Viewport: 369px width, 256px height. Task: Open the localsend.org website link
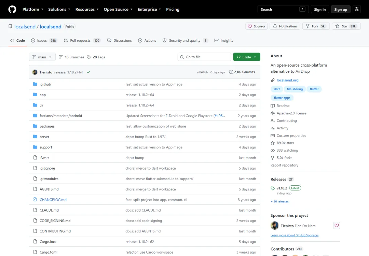tap(287, 80)
